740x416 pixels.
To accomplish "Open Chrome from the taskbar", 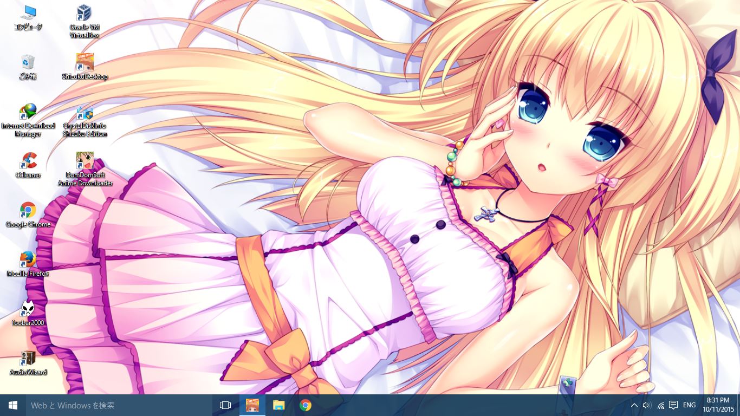I will (306, 405).
